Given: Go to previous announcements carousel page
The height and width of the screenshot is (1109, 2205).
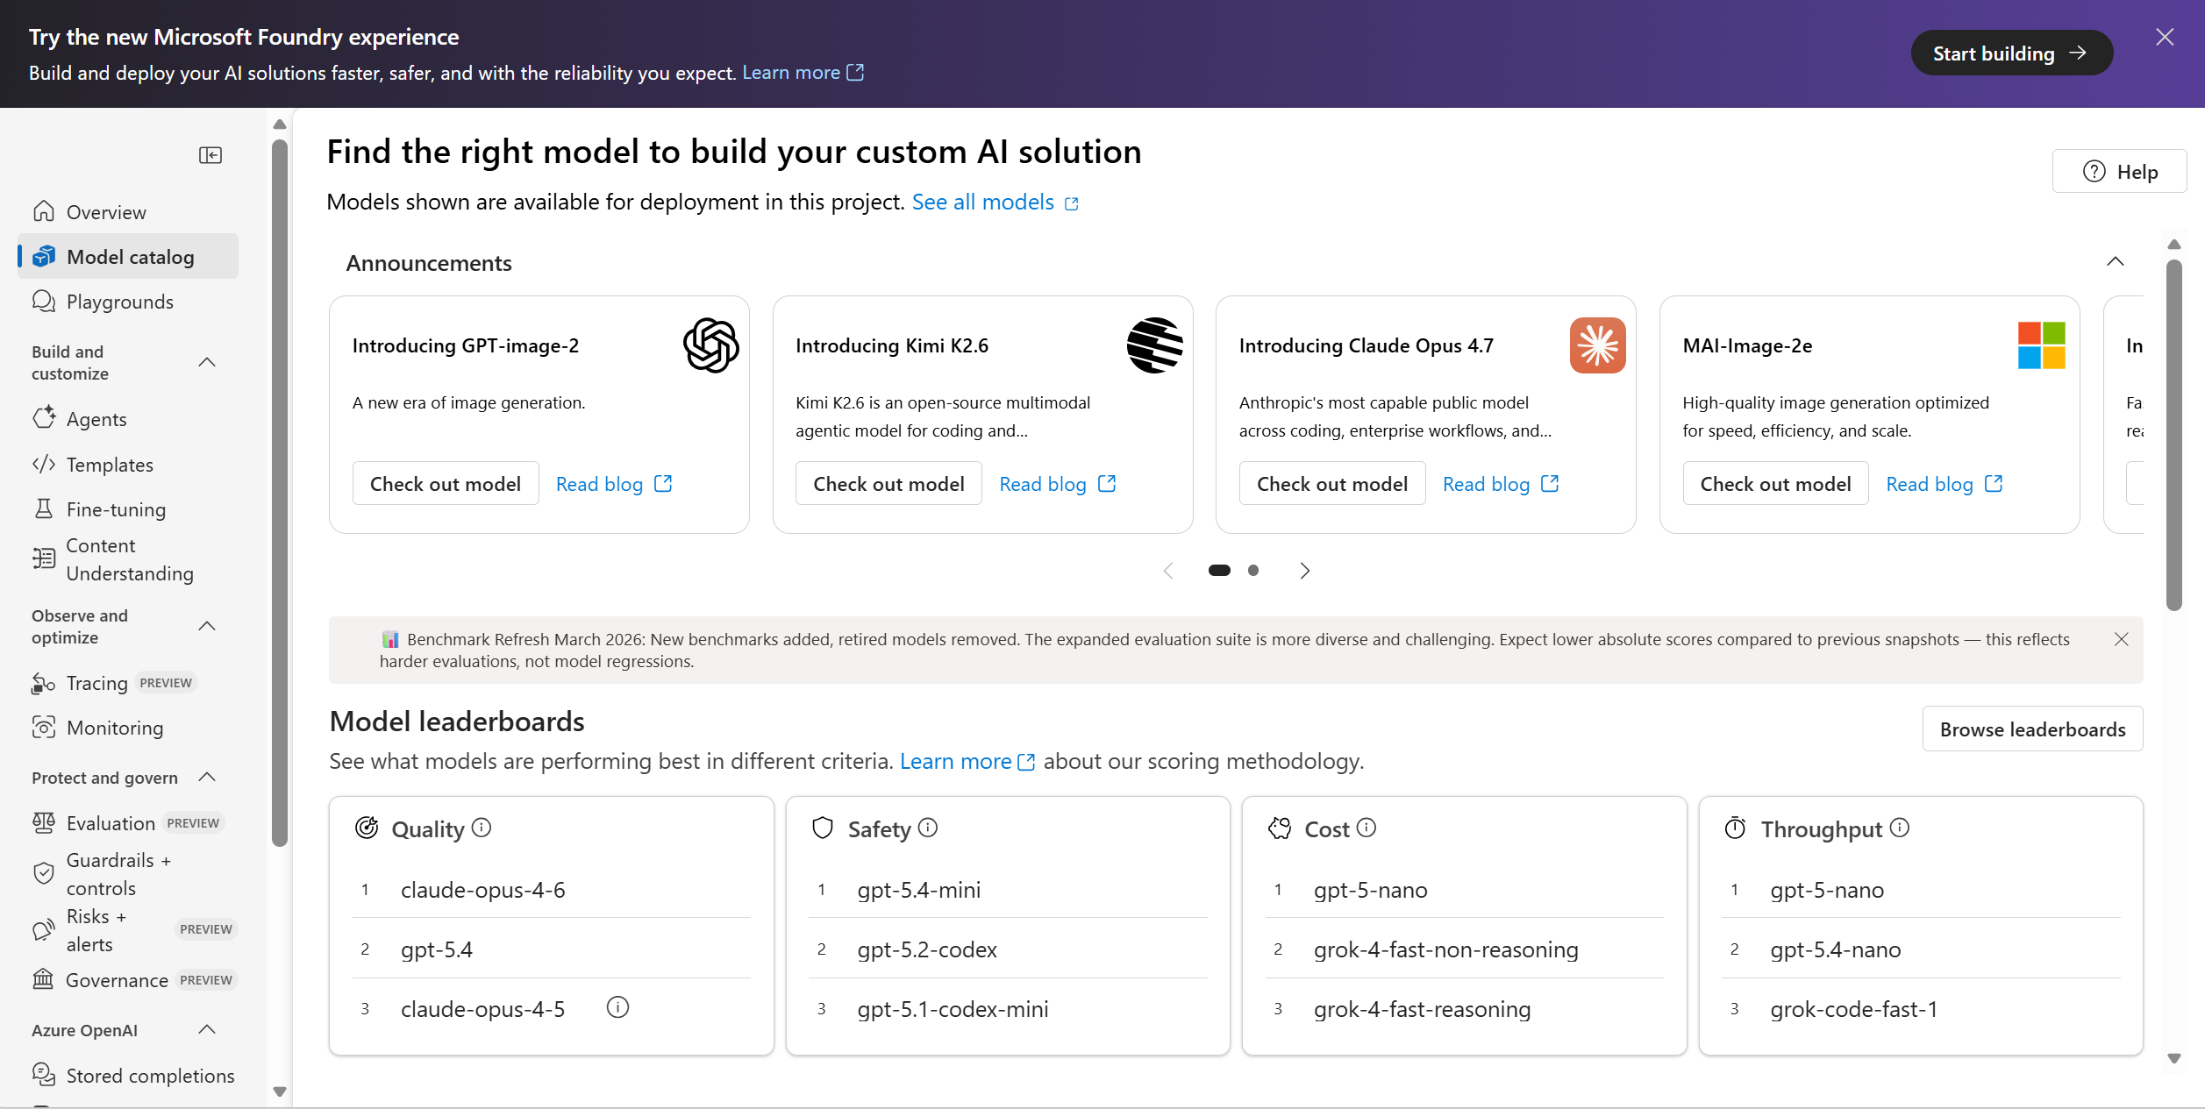Looking at the screenshot, I should 1168,571.
